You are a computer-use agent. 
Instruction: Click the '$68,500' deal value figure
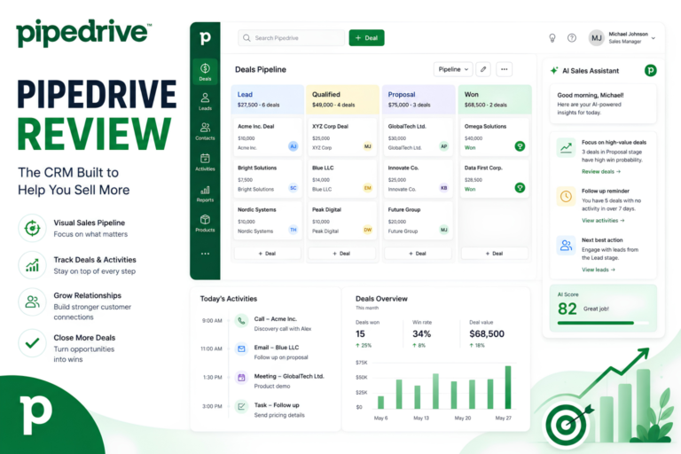487,333
